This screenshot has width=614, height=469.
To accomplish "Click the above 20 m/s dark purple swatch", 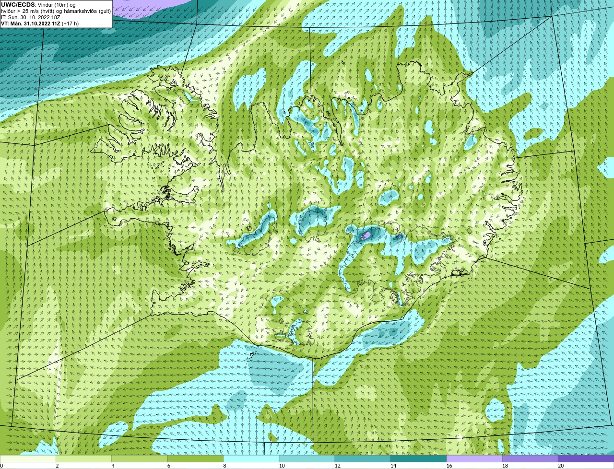I will click(x=586, y=458).
